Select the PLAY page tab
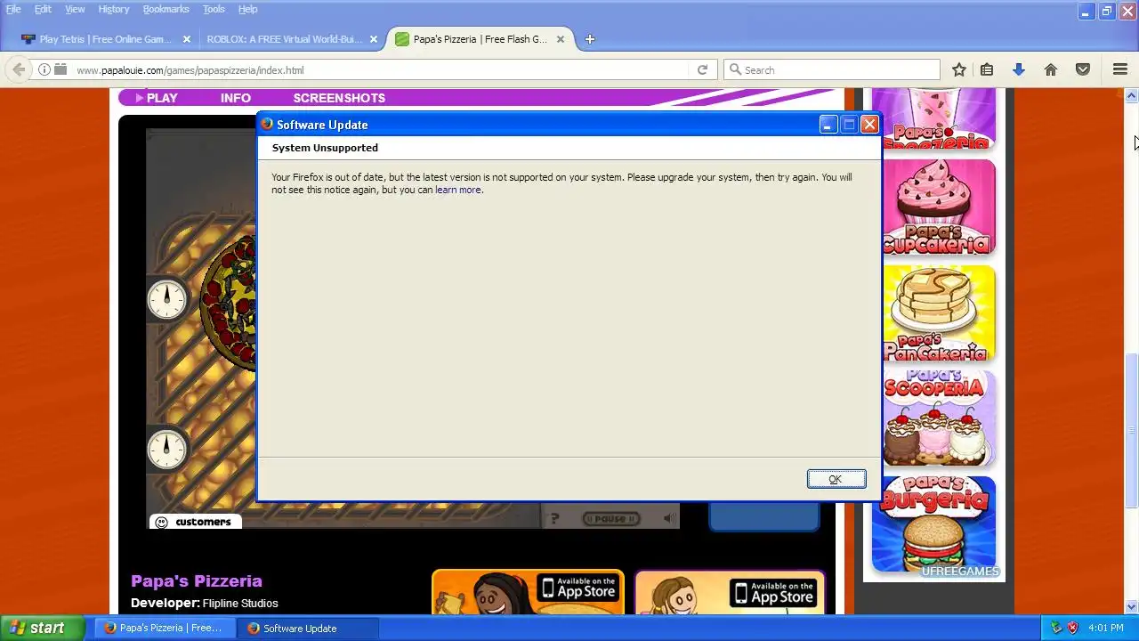Screen dimensions: 1139x641 tap(157, 98)
